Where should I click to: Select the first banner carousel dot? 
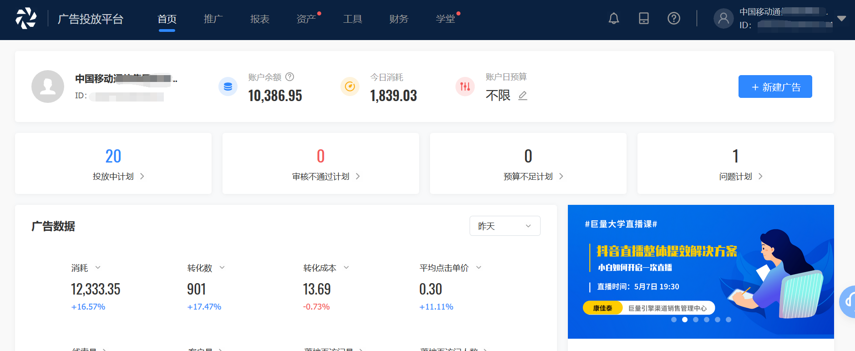click(674, 320)
